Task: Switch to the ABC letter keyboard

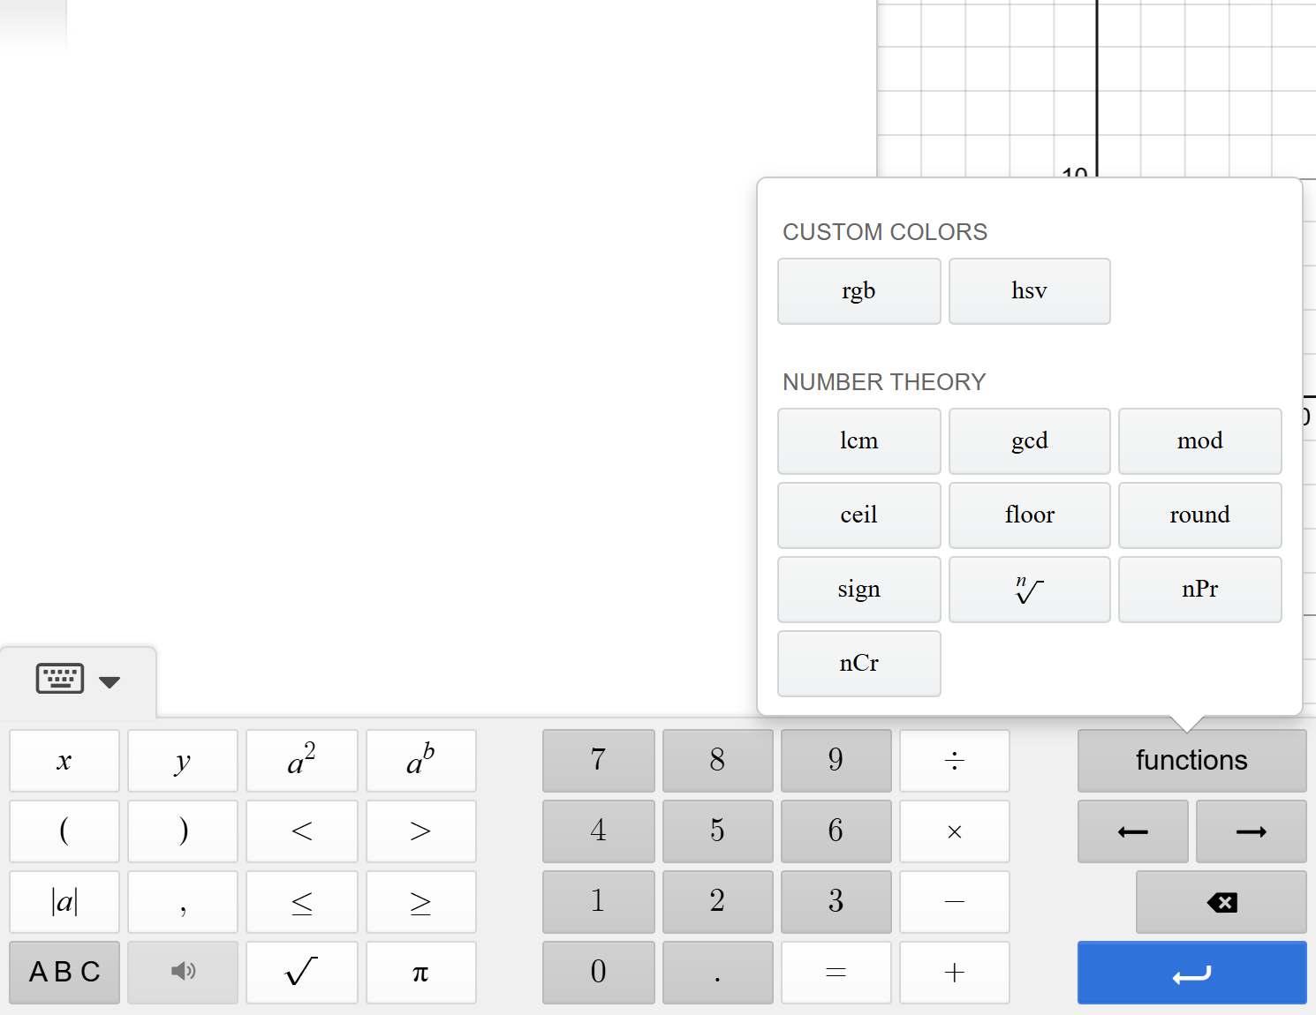Action: click(63, 972)
